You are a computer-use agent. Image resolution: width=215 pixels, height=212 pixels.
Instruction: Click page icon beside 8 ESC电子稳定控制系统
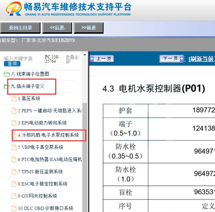(14, 184)
